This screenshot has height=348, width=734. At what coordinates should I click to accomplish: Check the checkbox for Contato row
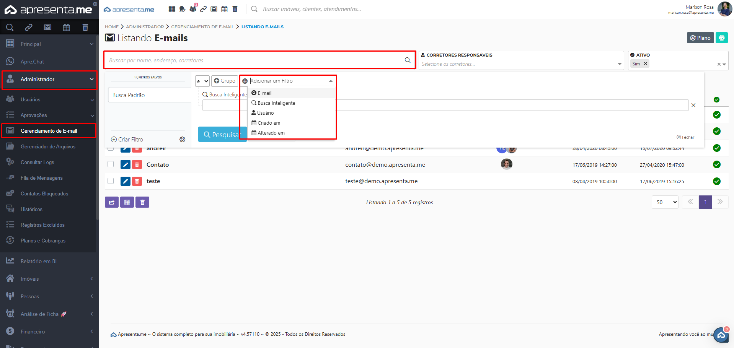pos(111,164)
